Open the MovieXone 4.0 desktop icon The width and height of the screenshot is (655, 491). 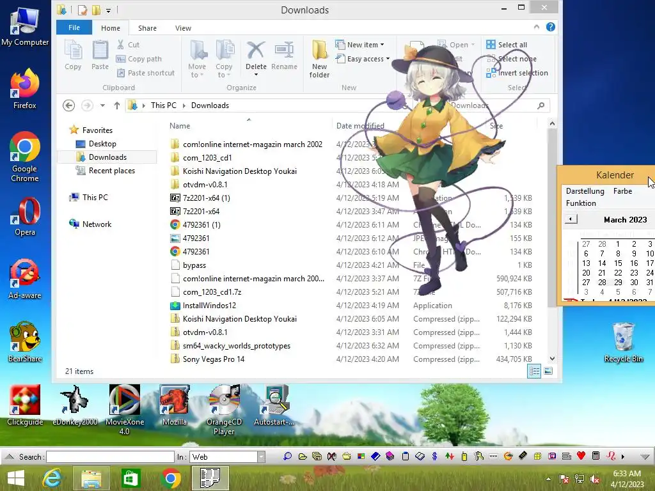click(x=125, y=410)
